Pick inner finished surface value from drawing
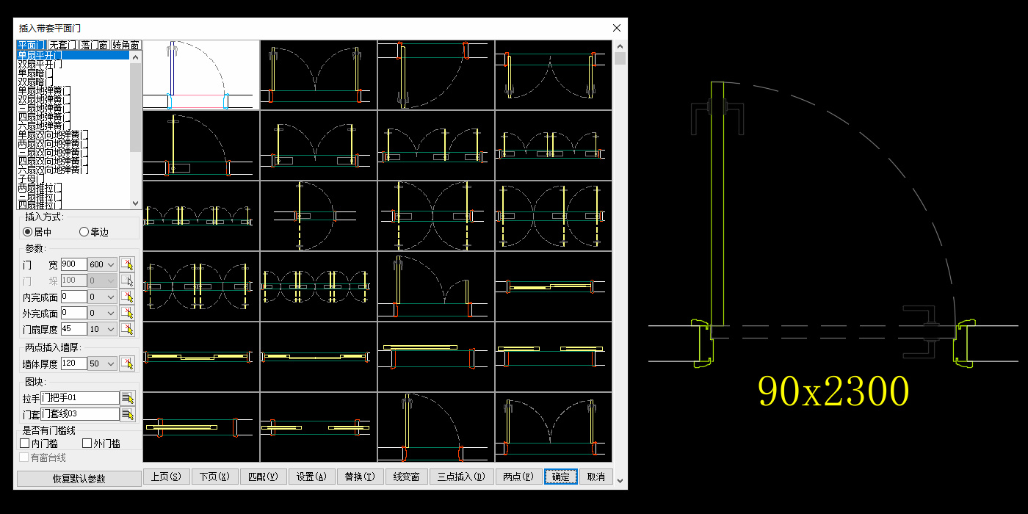Image resolution: width=1028 pixels, height=514 pixels. point(128,297)
